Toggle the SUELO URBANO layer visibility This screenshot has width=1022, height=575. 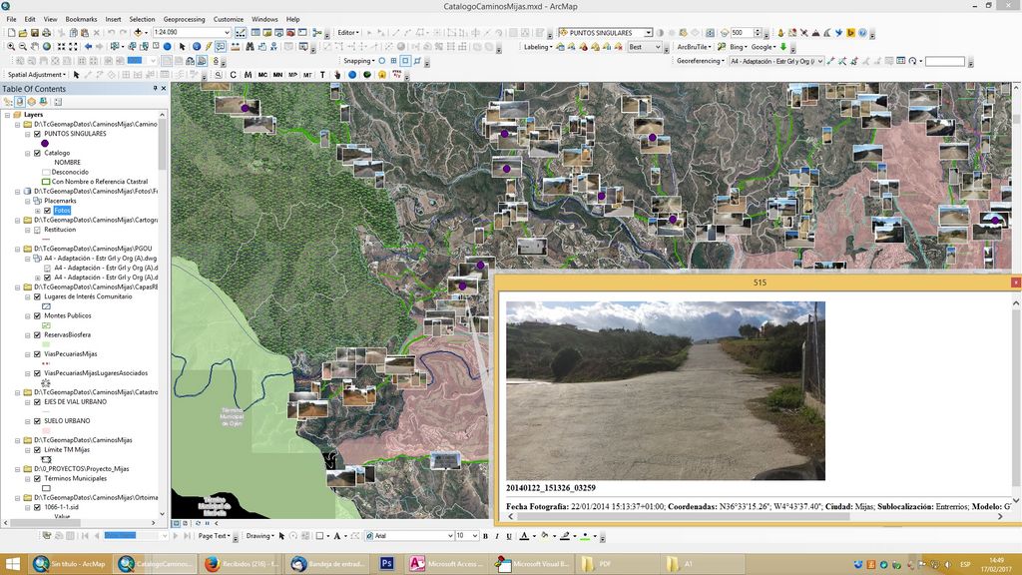pos(37,420)
